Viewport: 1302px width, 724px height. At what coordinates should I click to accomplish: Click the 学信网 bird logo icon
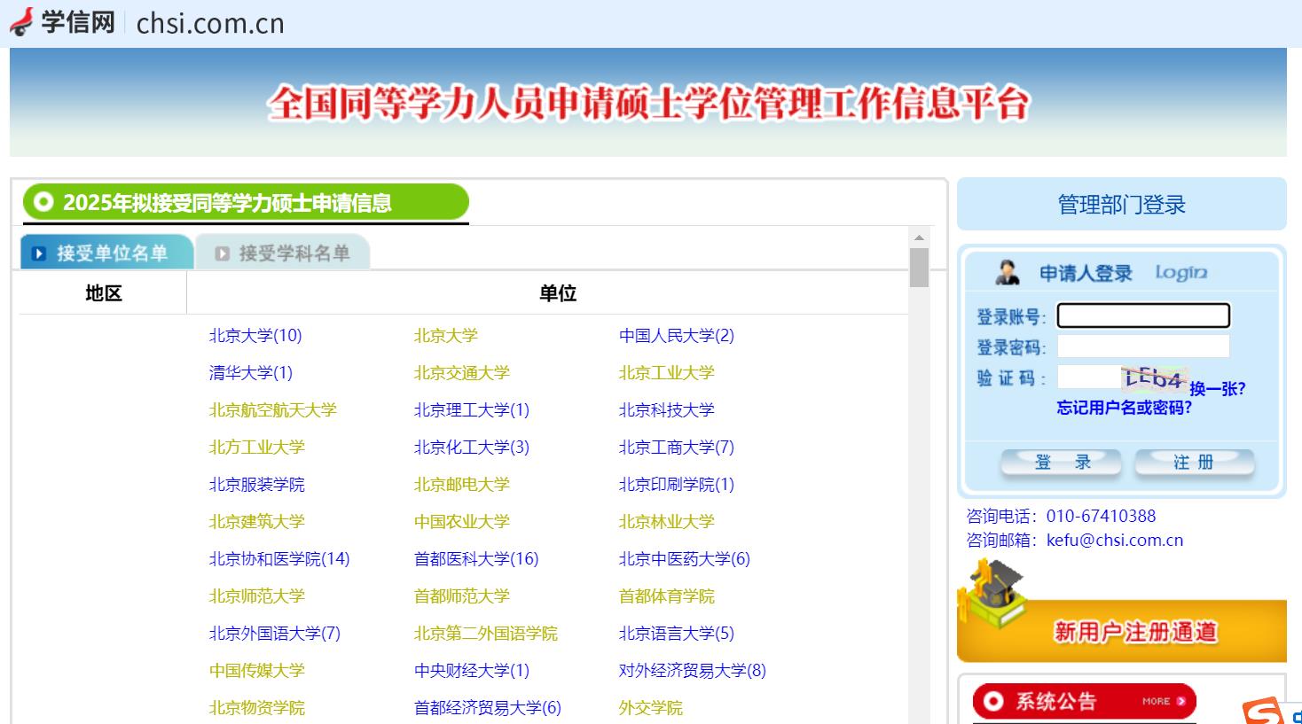pyautogui.click(x=21, y=21)
